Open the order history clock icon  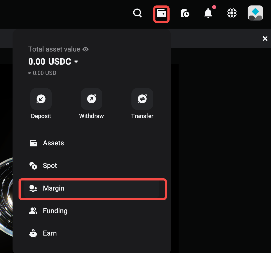(185, 13)
